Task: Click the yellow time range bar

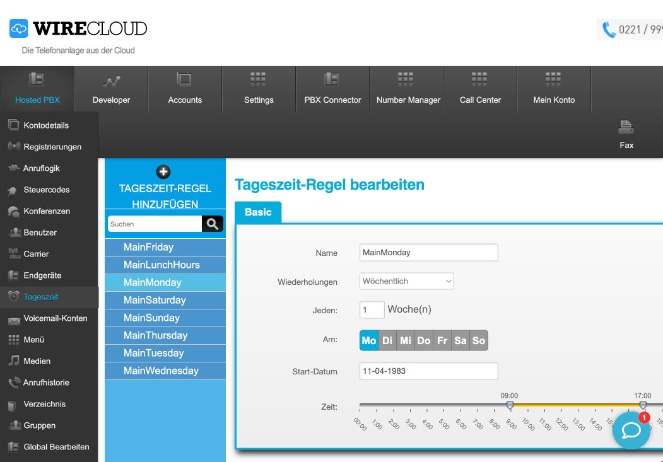Action: pos(577,405)
